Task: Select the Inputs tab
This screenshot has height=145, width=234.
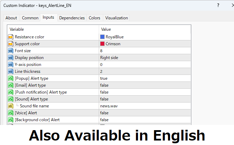Action: [x=49, y=17]
